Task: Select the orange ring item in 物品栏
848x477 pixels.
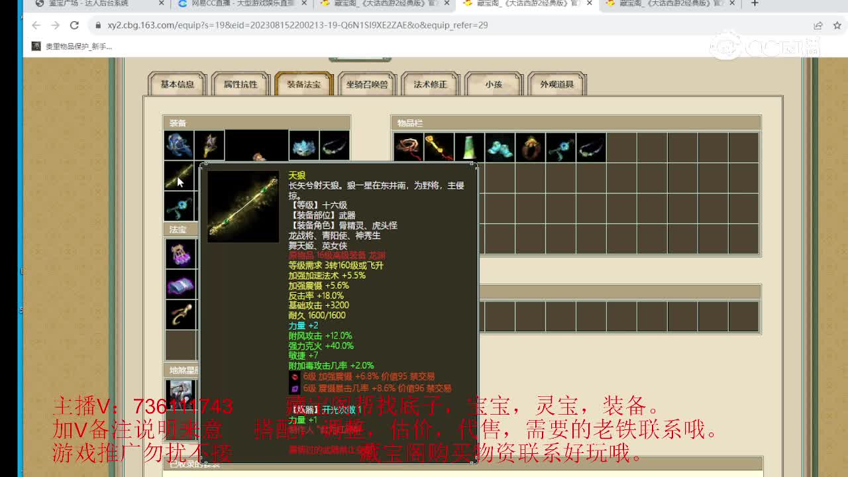Action: [530, 147]
